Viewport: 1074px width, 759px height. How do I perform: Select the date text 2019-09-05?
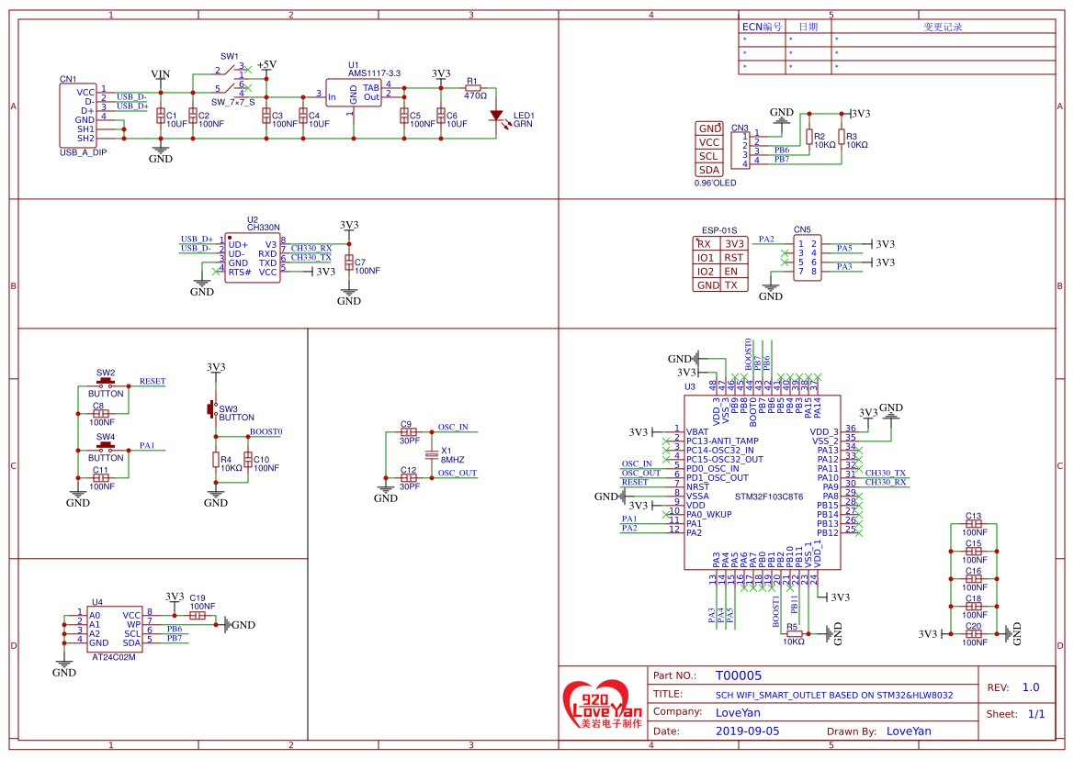(x=747, y=731)
